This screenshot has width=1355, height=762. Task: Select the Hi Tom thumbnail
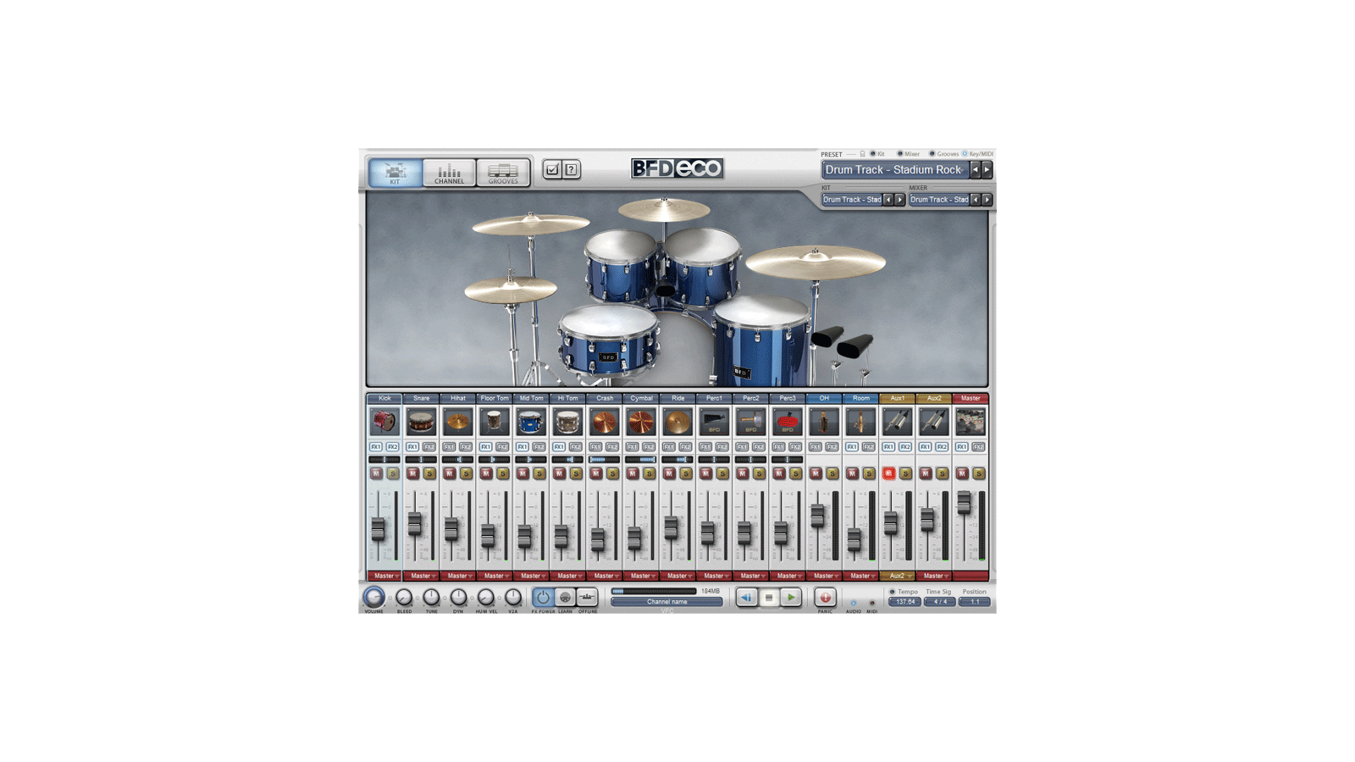tap(567, 422)
